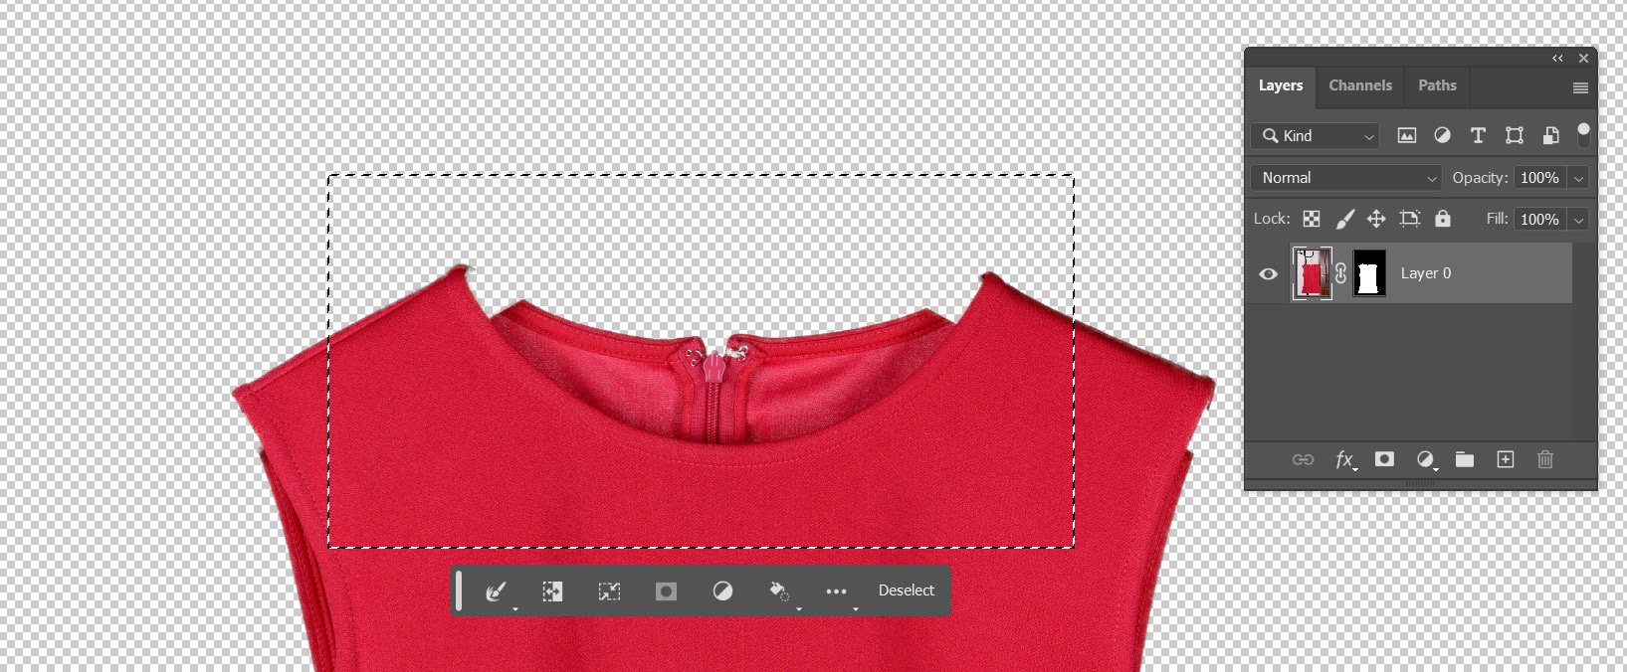Click the Transform Selection icon
Viewport: 1627px width, 672px height.
609,591
